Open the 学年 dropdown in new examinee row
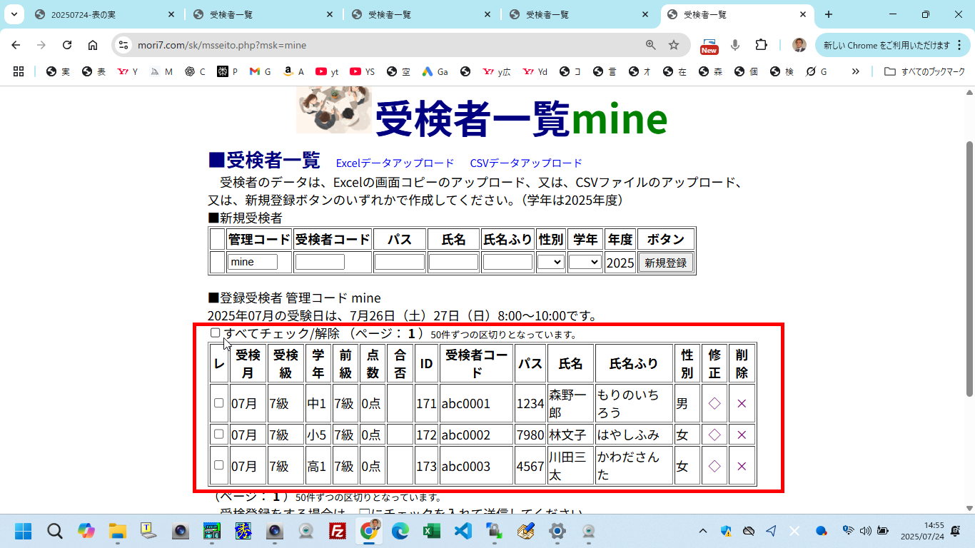Image resolution: width=975 pixels, height=548 pixels. point(585,262)
